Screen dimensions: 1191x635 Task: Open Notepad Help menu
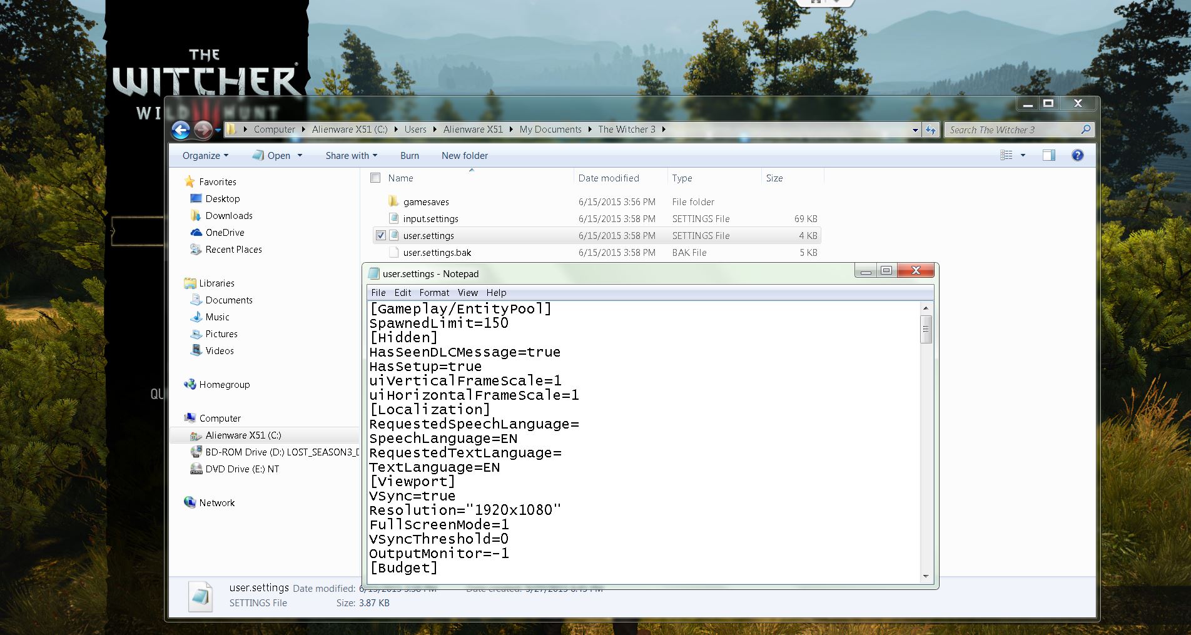[x=496, y=293]
